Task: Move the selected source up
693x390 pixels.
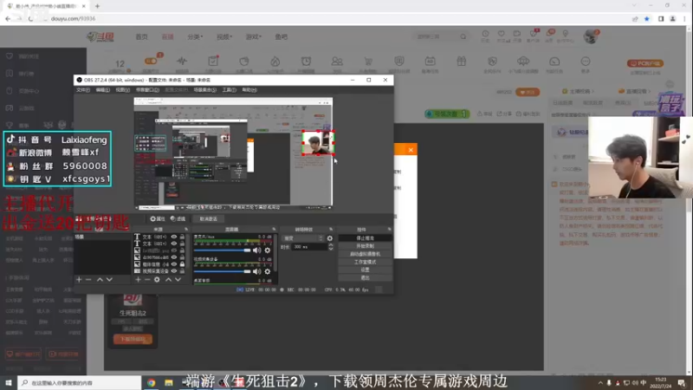Action: tap(168, 279)
